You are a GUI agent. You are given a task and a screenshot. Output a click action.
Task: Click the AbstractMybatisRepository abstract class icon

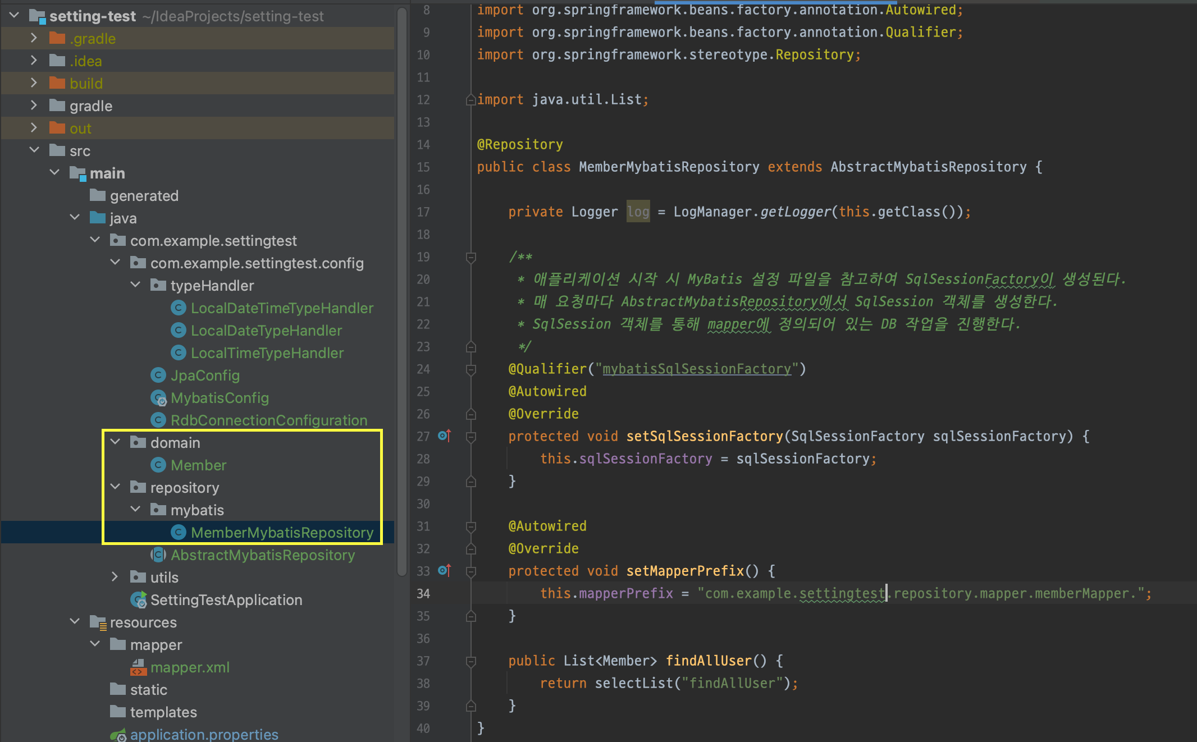[158, 555]
